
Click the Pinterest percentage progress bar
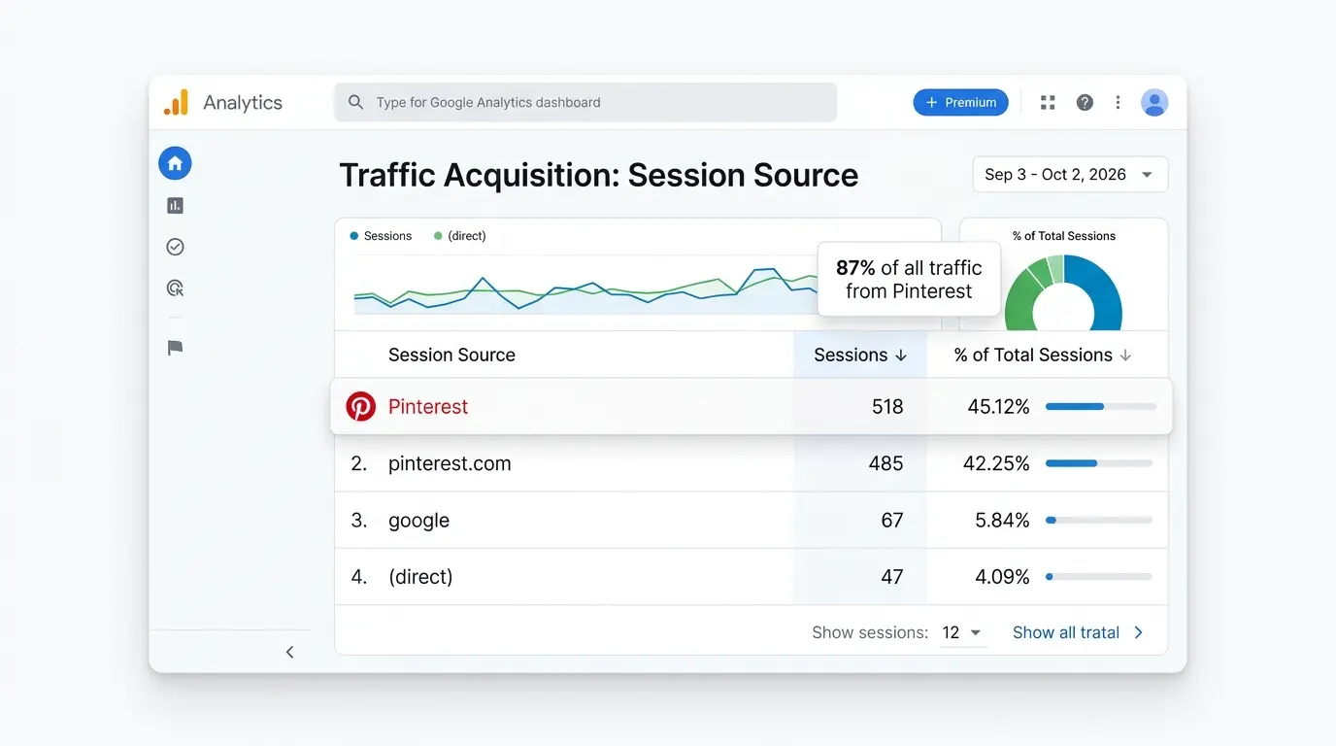point(1101,406)
